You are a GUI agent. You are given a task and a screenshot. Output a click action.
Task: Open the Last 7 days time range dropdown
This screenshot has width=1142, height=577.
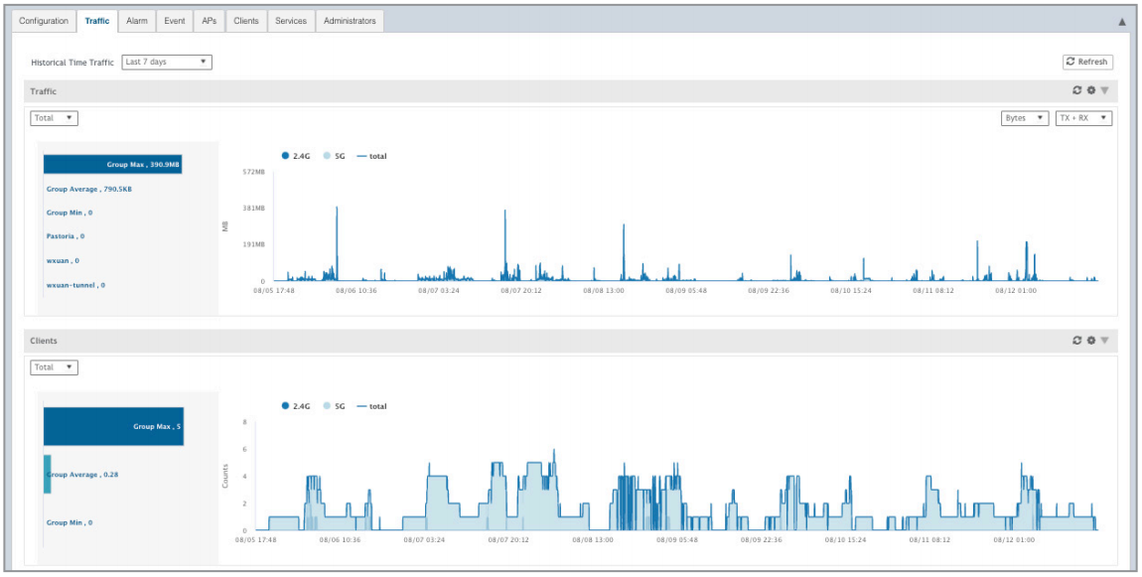(x=167, y=62)
